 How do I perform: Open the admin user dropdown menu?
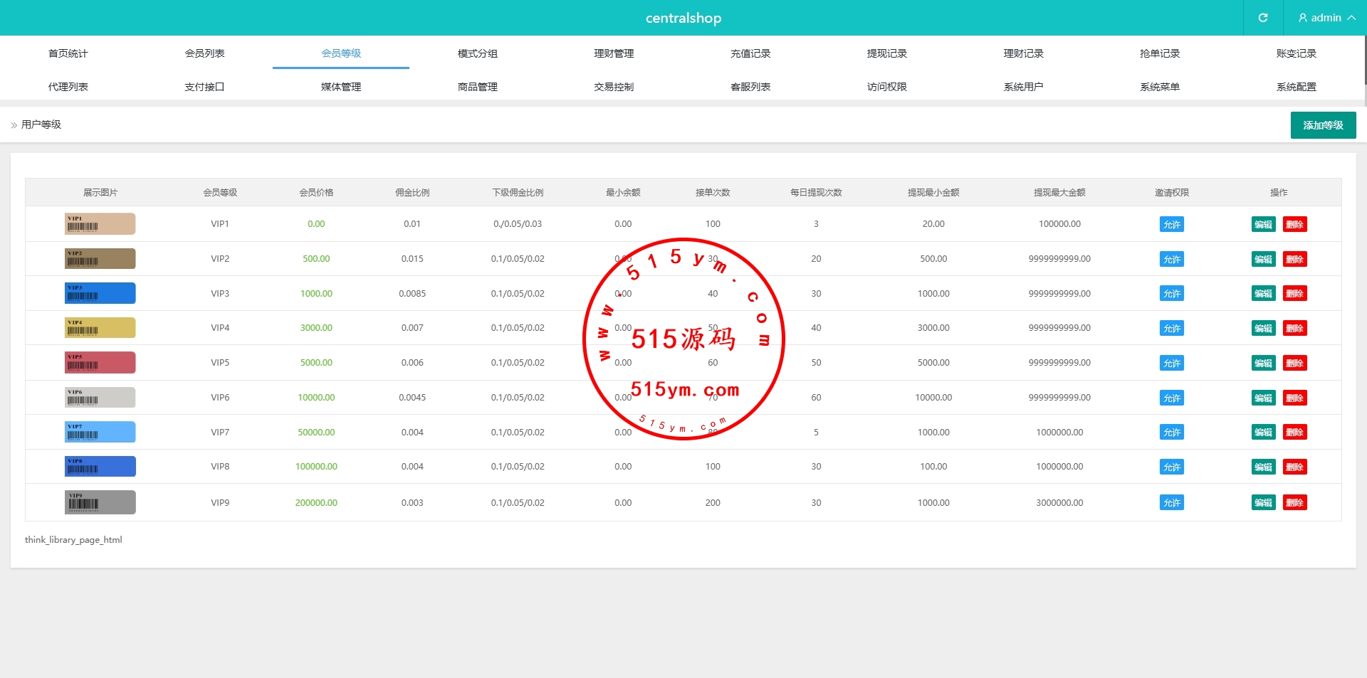1325,18
